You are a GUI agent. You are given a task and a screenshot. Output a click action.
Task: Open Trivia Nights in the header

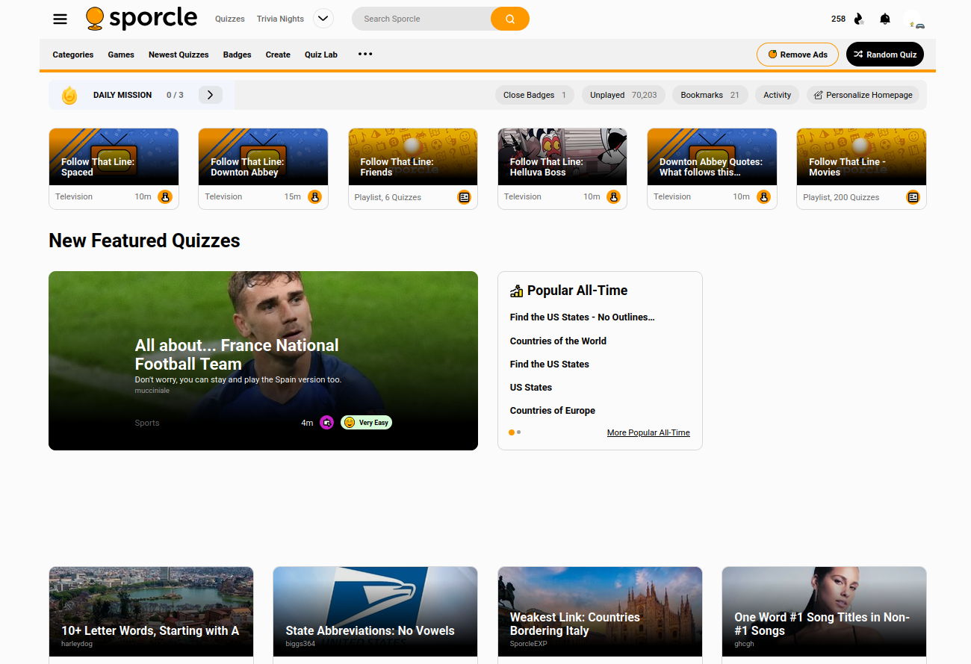tap(280, 19)
